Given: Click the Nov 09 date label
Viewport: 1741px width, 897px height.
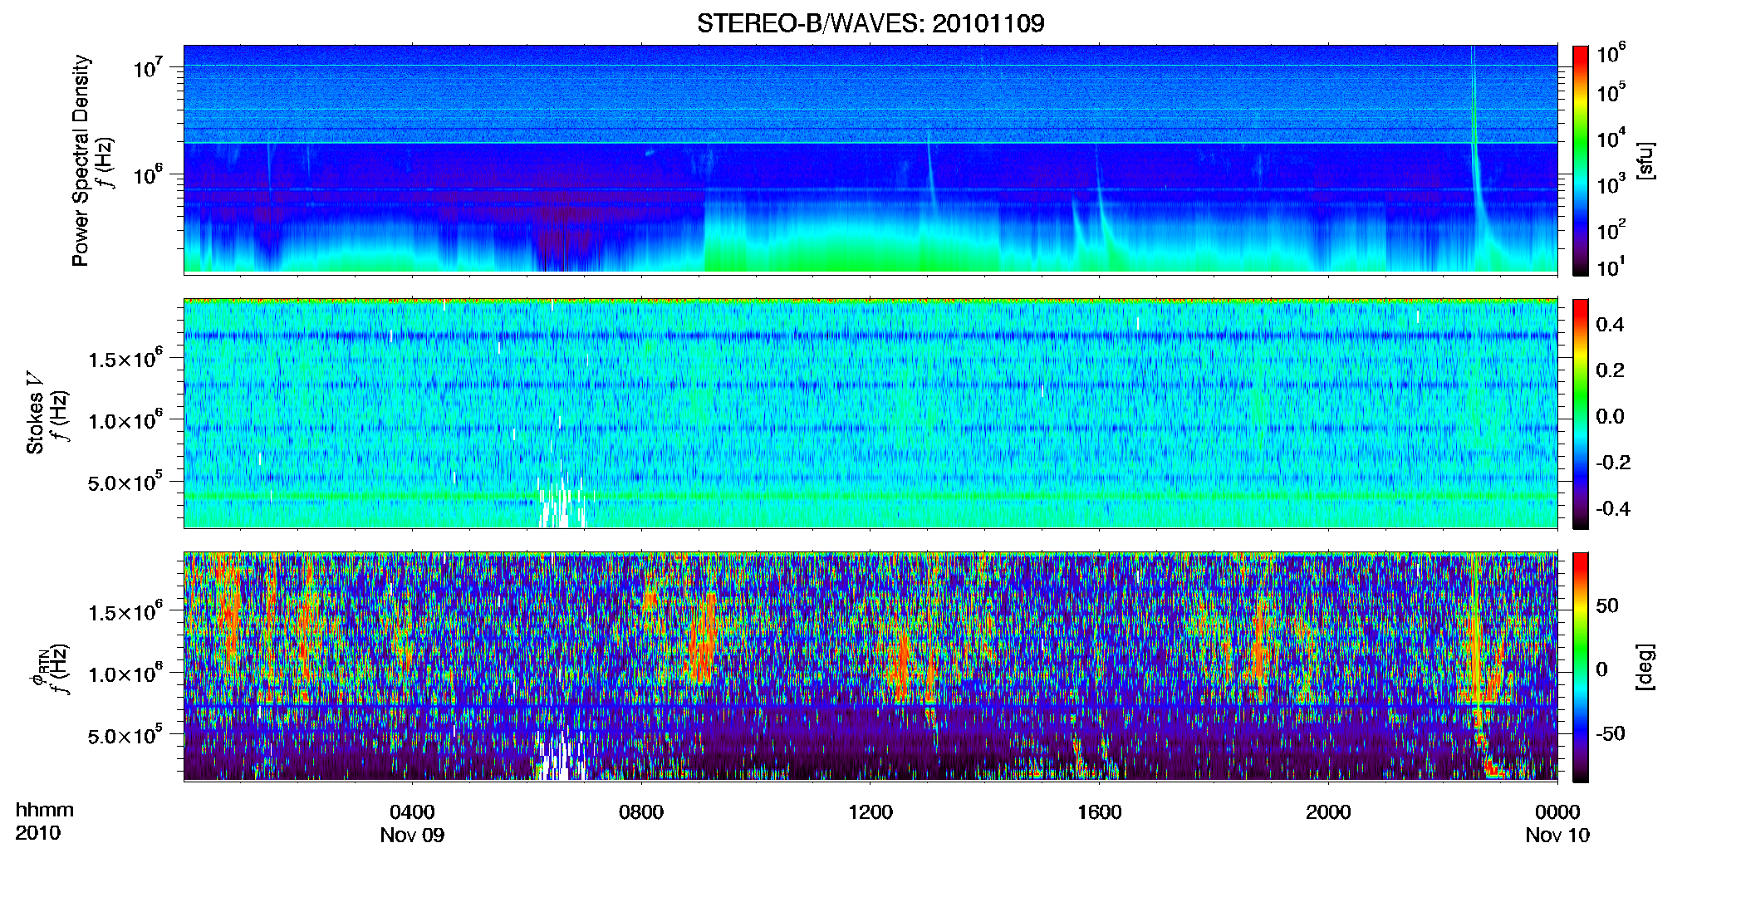Looking at the screenshot, I should pos(412,836).
